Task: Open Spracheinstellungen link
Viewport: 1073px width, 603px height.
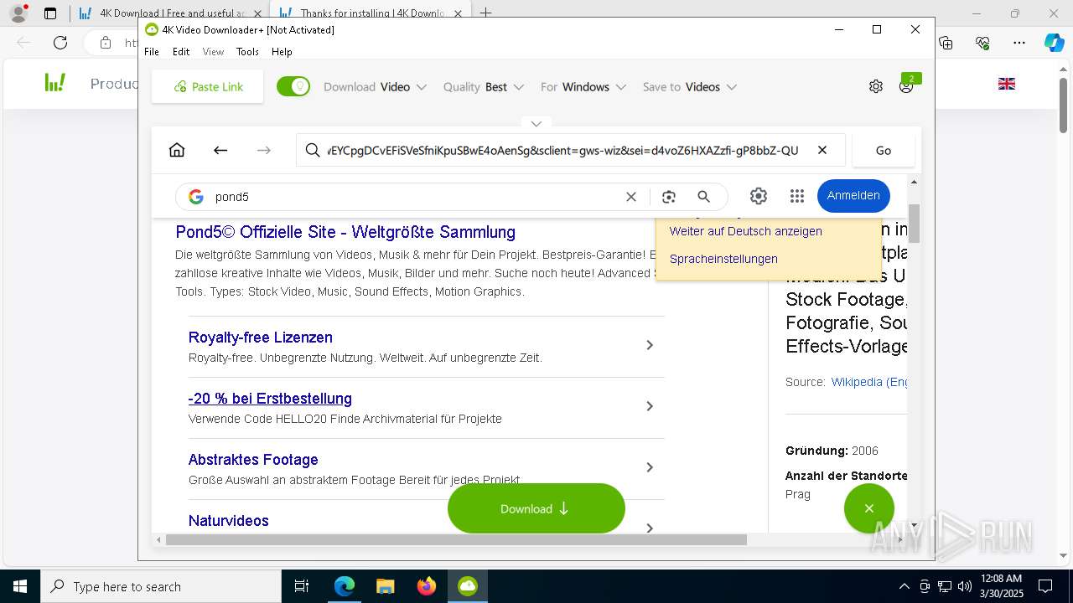Action: tap(723, 259)
